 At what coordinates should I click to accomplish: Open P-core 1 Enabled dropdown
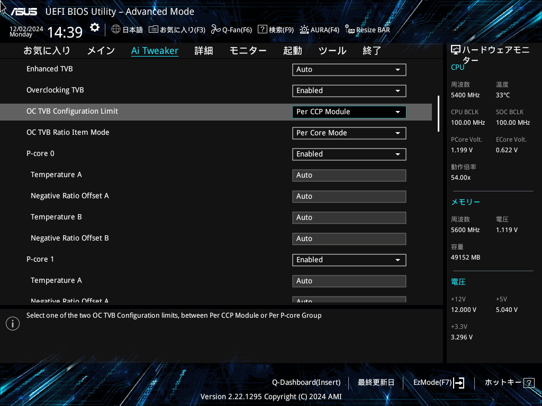[x=349, y=260]
